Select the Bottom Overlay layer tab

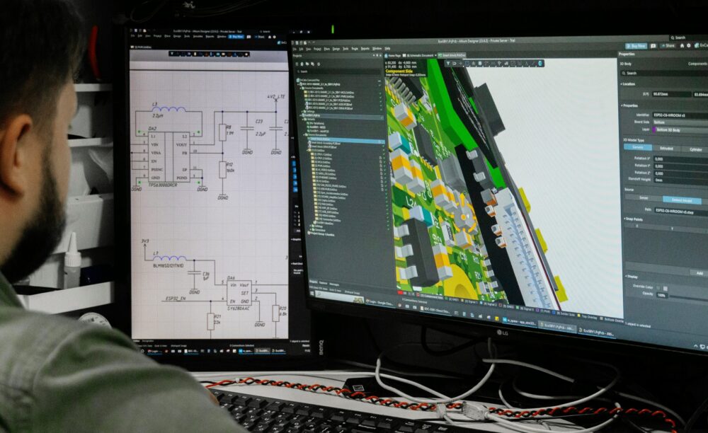(612, 320)
